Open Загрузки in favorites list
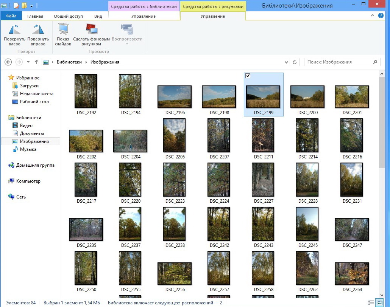The image size is (390, 307). (29, 86)
